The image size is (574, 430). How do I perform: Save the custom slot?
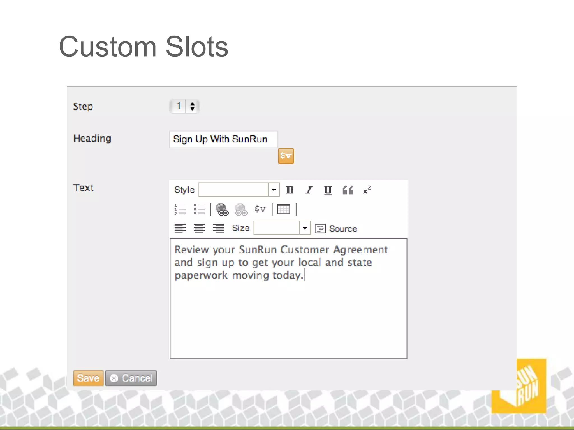tap(88, 378)
